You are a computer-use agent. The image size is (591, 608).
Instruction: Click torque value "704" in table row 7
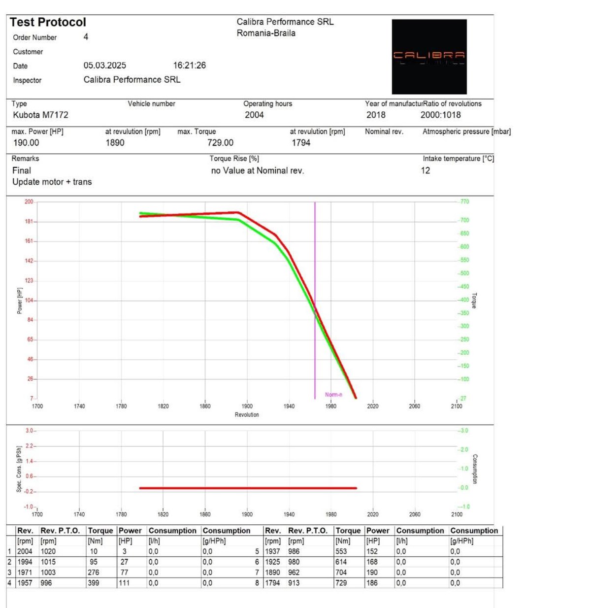(x=341, y=573)
